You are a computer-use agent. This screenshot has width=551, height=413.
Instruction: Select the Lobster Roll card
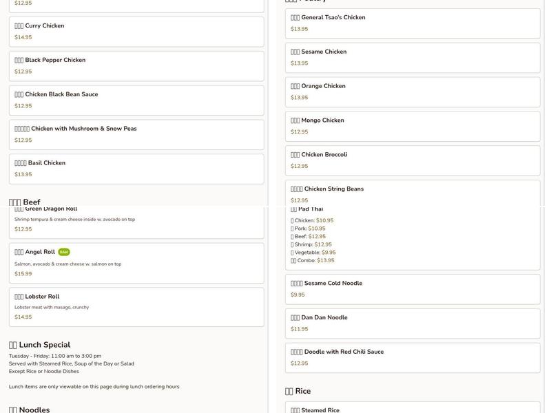[x=136, y=307]
